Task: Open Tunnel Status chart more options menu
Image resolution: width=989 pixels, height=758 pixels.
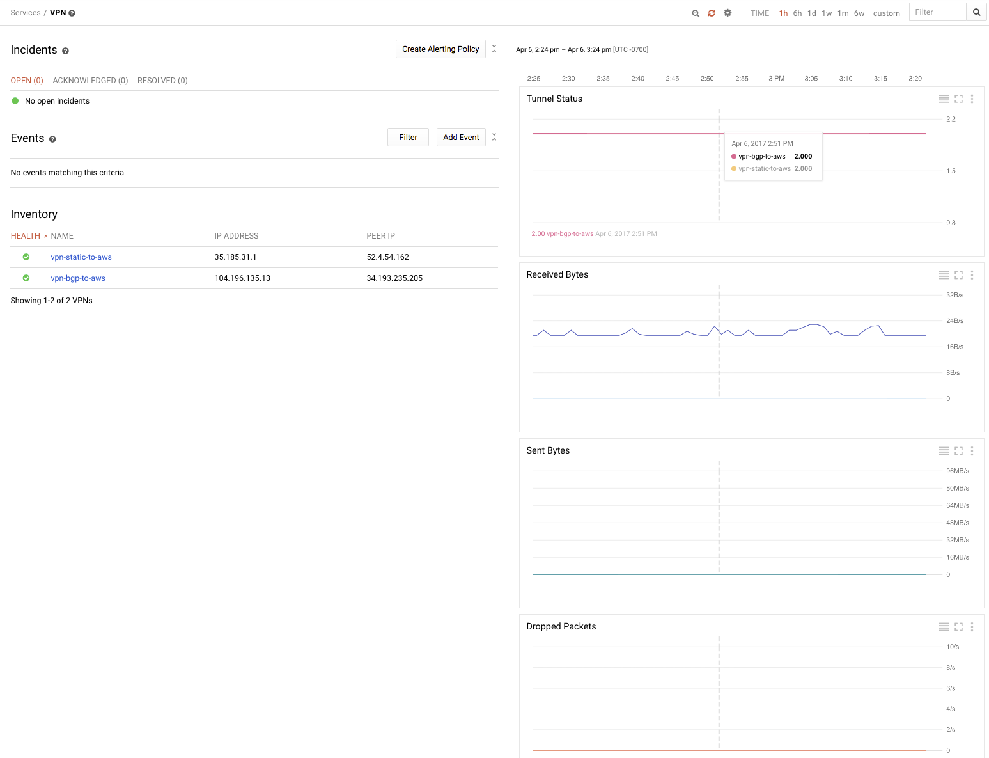Action: 972,99
